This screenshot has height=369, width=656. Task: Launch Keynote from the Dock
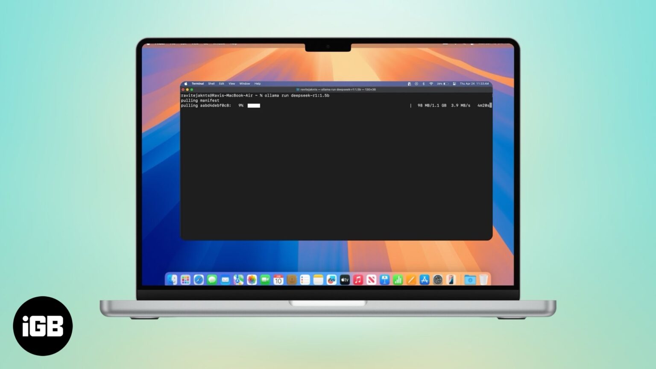tap(384, 280)
